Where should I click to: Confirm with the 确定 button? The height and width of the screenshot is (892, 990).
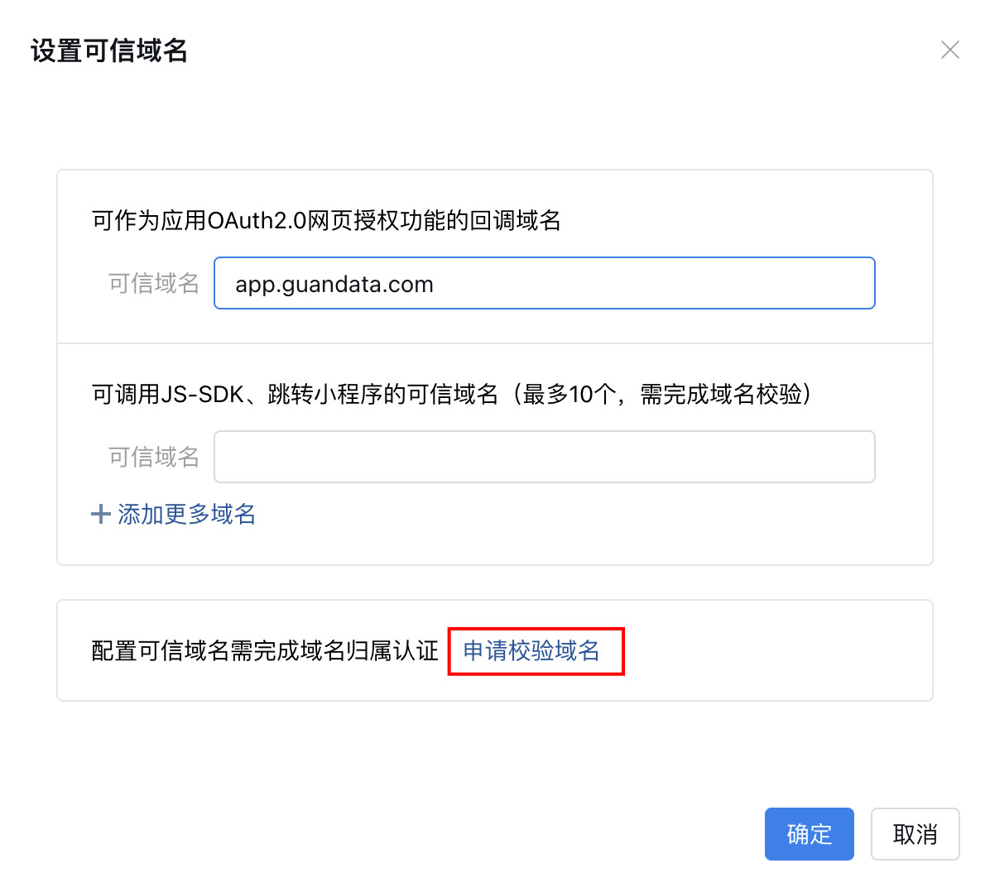809,834
